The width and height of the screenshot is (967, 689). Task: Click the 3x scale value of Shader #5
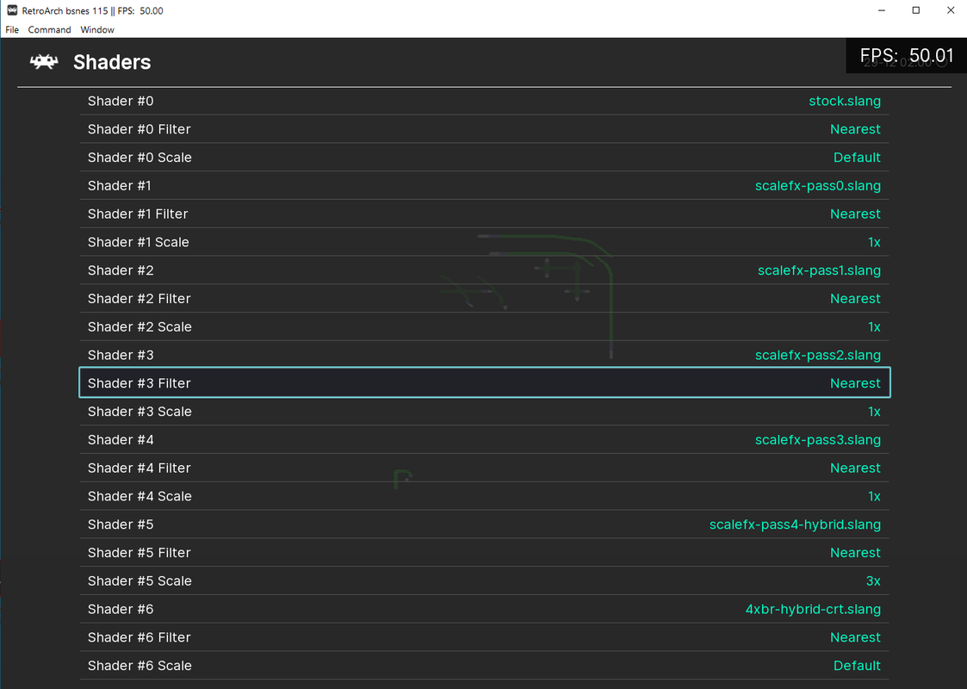(x=873, y=581)
